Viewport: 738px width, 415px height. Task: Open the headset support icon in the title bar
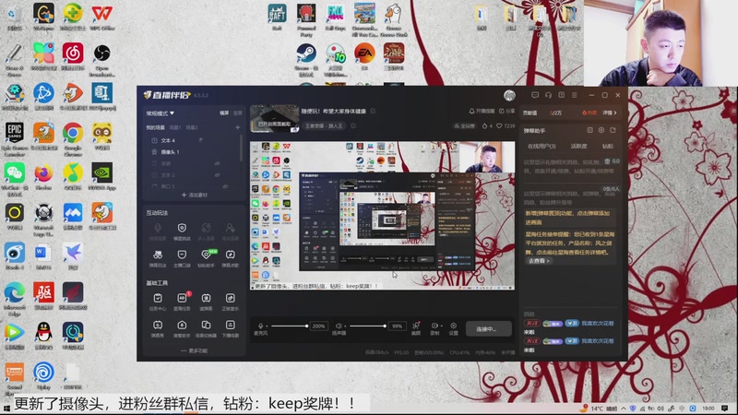(548, 95)
